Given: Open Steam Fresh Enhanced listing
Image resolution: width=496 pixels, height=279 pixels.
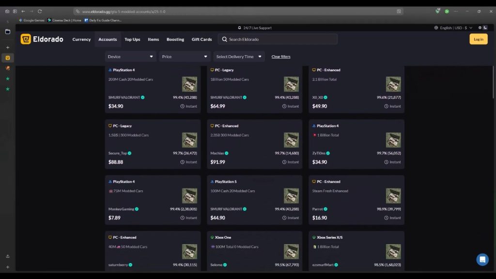Looking at the screenshot, I should [x=356, y=200].
